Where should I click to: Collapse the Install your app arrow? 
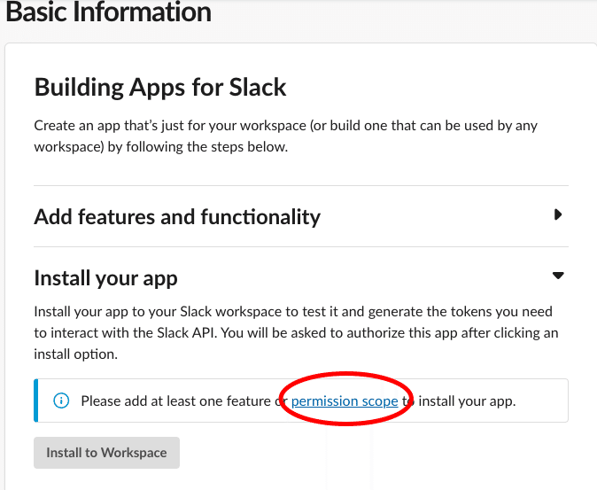pyautogui.click(x=558, y=276)
